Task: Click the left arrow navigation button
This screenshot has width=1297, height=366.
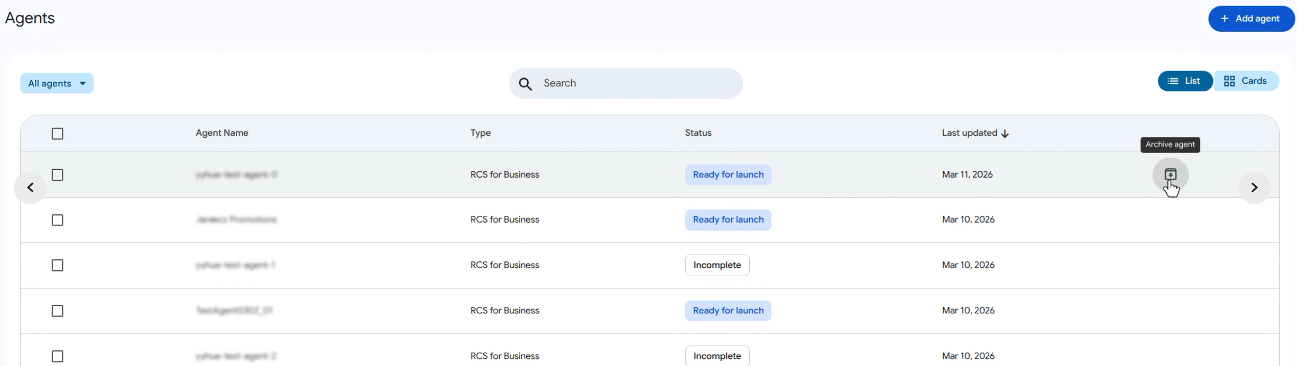Action: coord(30,187)
